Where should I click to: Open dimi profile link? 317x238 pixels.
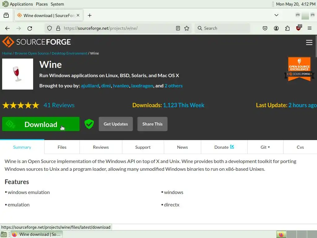coord(106,86)
